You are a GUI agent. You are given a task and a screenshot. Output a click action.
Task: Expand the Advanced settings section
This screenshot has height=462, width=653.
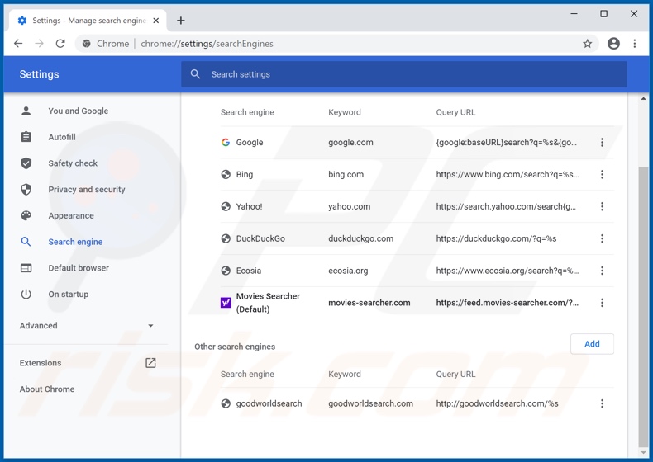coord(86,326)
